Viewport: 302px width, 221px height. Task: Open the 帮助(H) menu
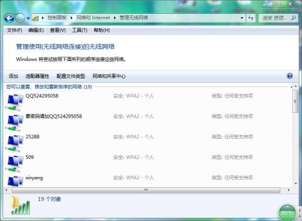click(x=101, y=30)
